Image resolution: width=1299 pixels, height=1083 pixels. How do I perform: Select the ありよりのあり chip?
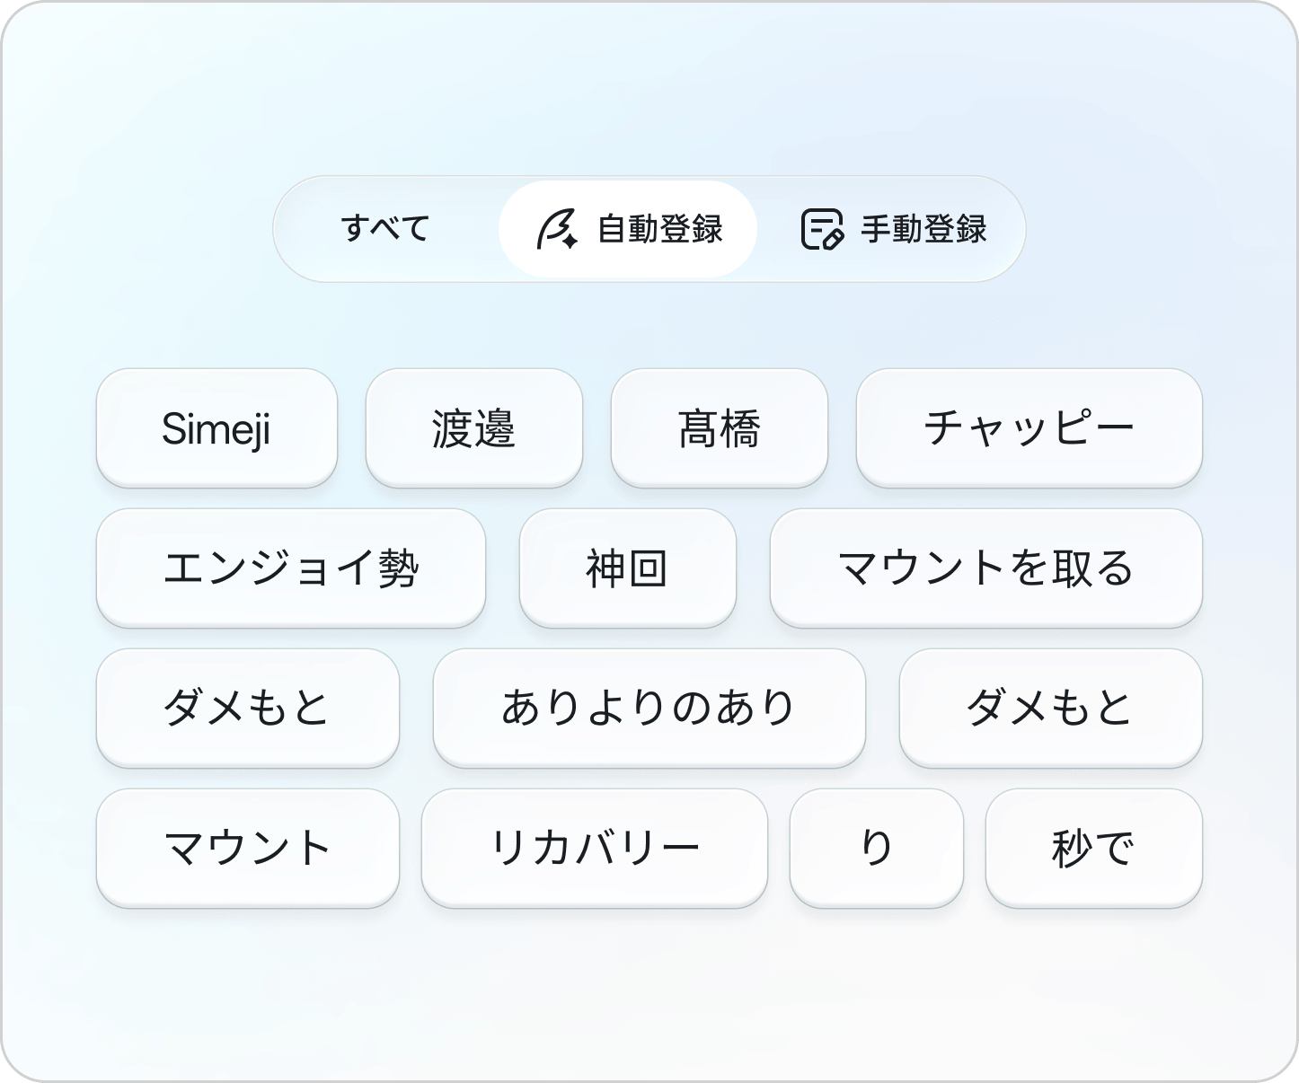[649, 709]
